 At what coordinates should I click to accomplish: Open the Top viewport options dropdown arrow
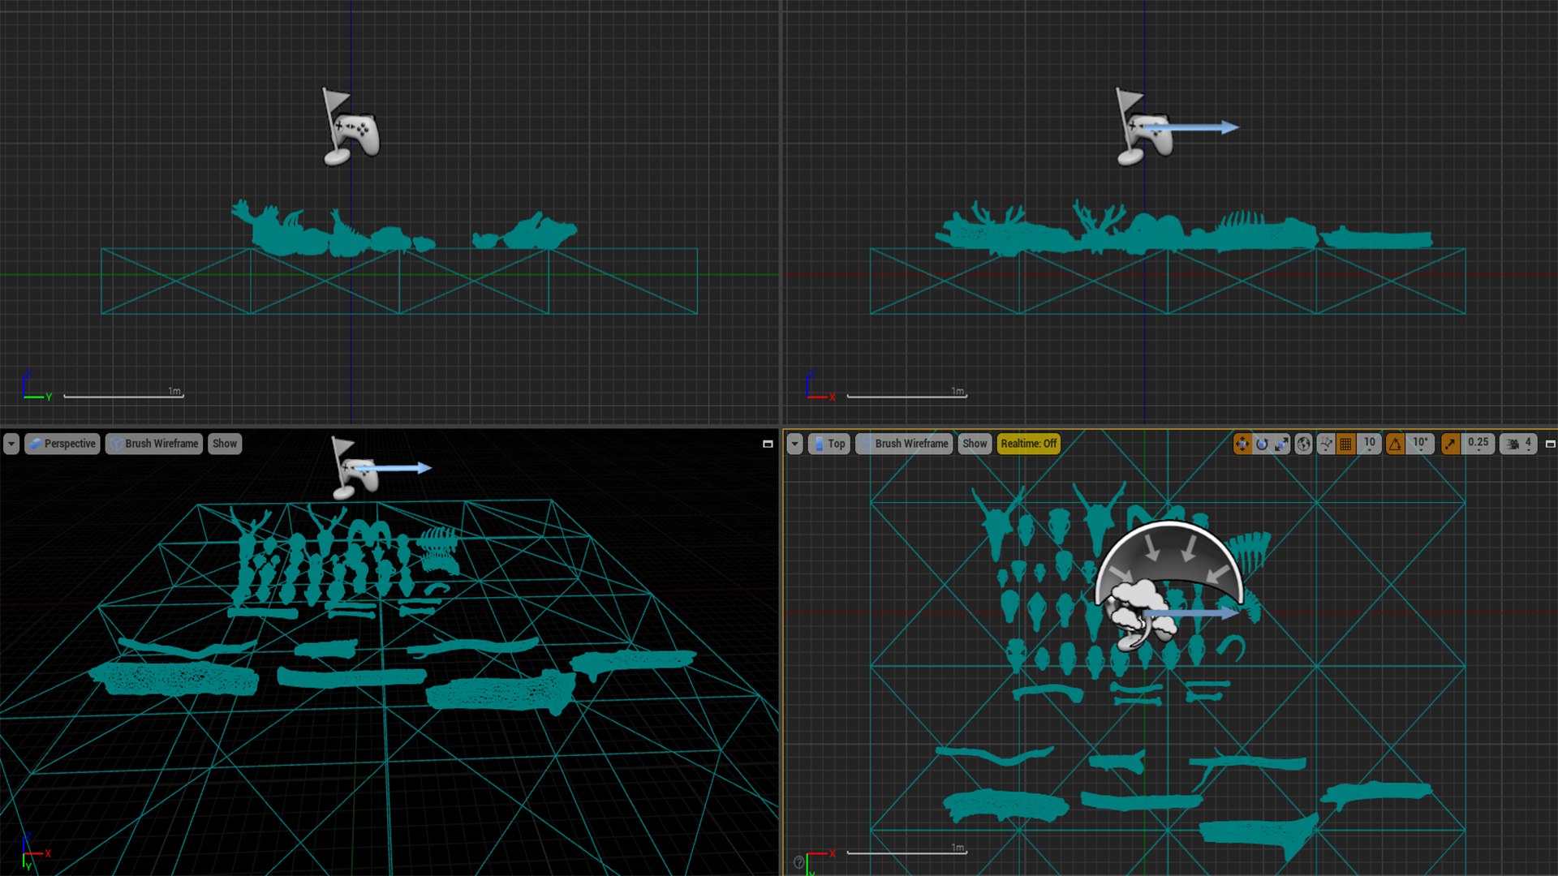click(795, 444)
